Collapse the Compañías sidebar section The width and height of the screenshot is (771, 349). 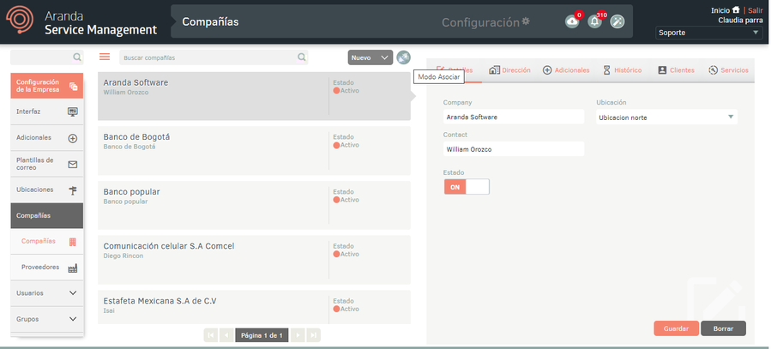coord(46,215)
